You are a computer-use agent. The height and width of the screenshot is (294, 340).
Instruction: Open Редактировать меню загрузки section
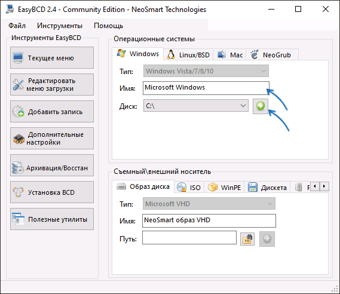pyautogui.click(x=52, y=85)
